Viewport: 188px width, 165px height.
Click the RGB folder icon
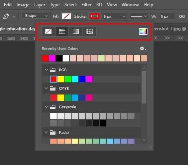[53, 70]
